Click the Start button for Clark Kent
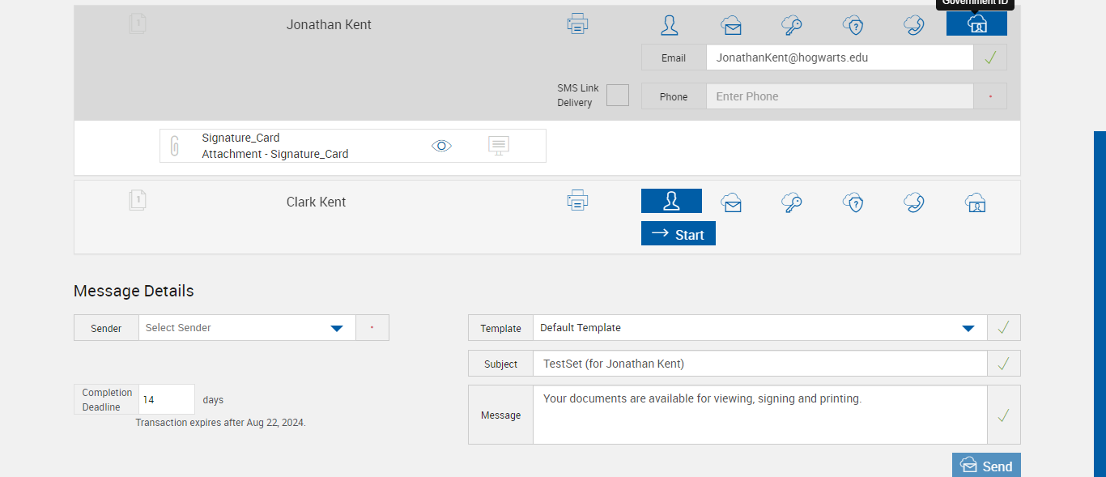 coord(678,234)
